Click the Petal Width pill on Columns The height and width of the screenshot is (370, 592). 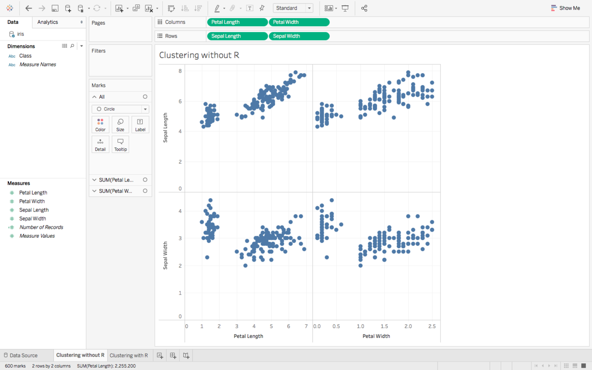299,22
